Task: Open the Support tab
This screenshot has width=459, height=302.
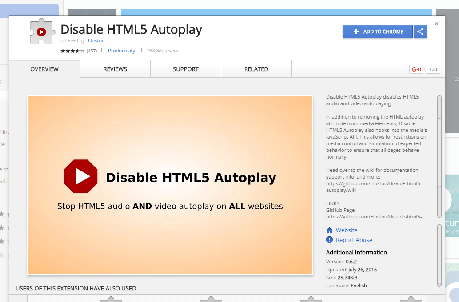Action: point(185,69)
